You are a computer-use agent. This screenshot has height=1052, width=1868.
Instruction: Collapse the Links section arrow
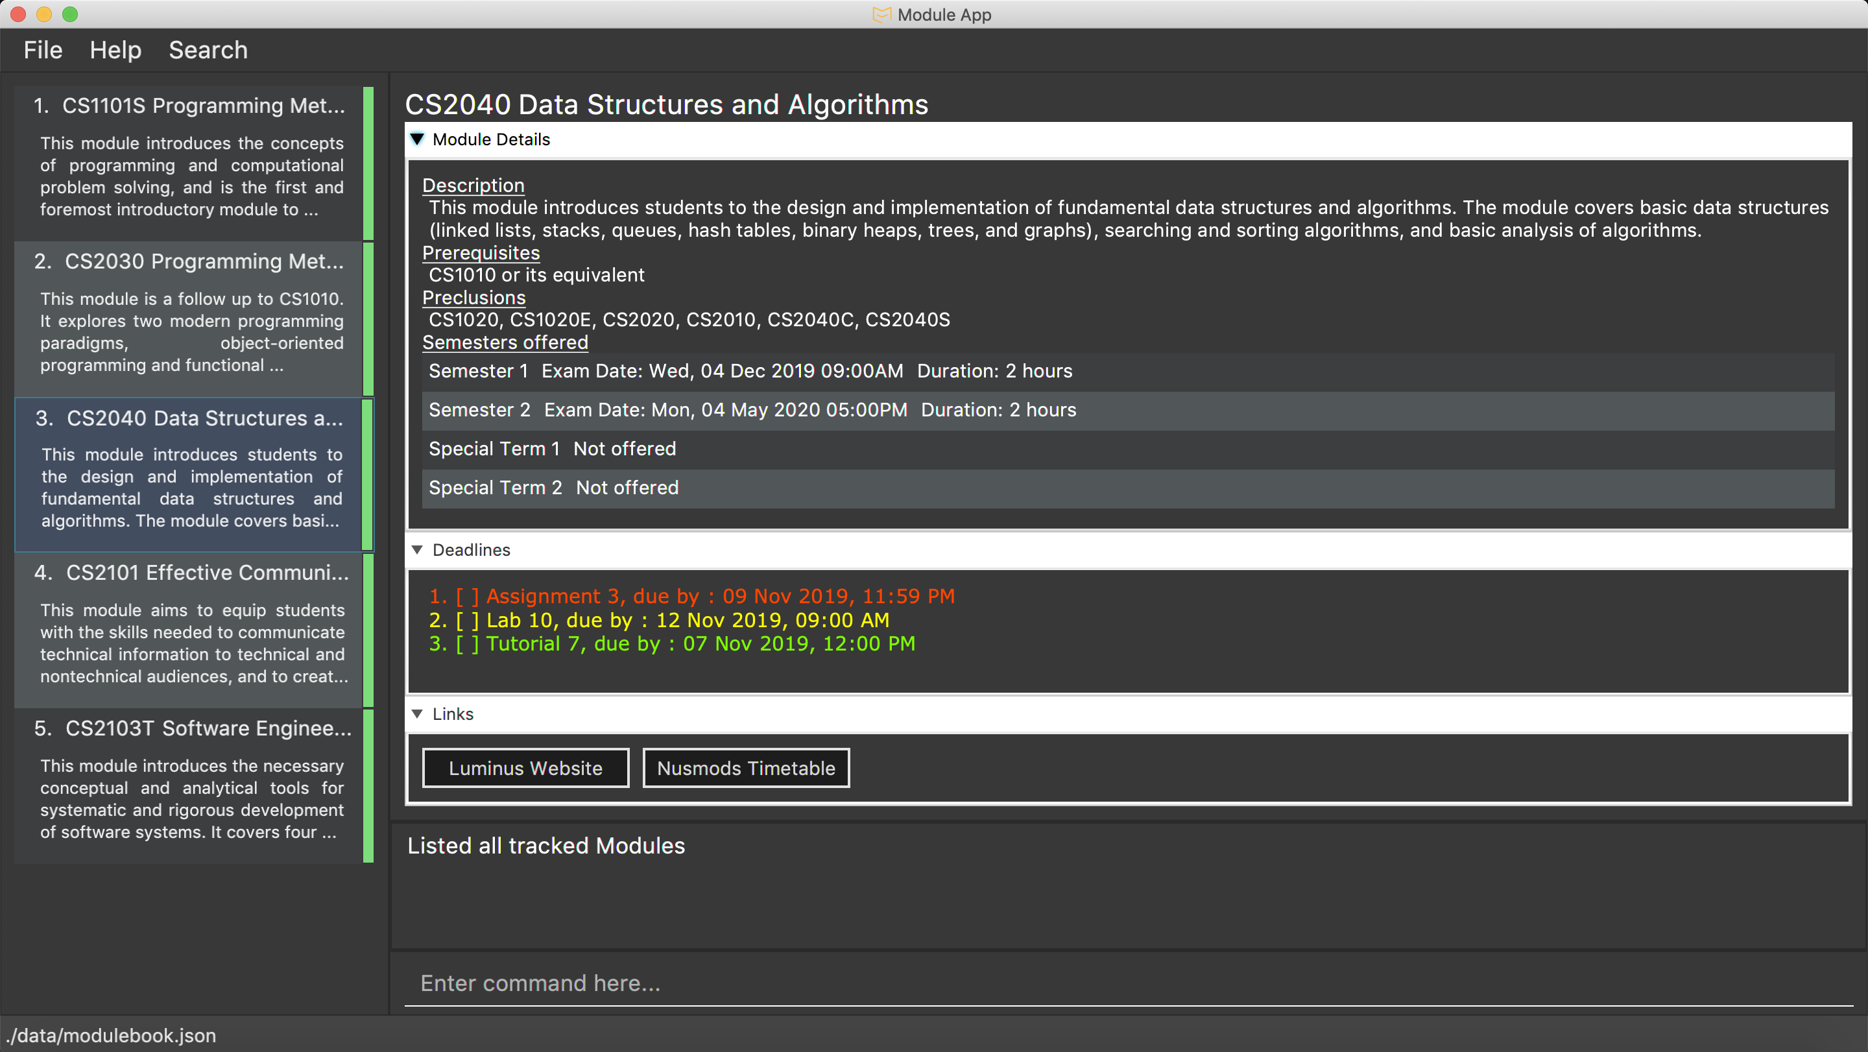click(x=417, y=713)
